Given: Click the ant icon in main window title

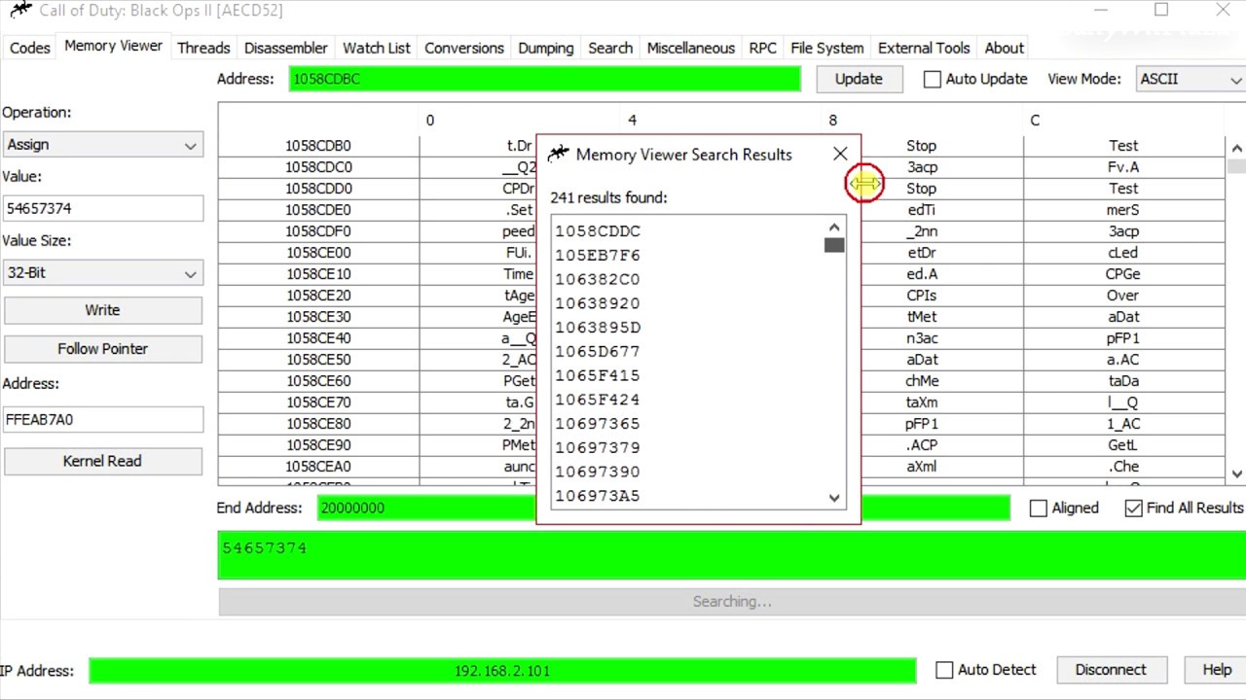Looking at the screenshot, I should coord(19,11).
